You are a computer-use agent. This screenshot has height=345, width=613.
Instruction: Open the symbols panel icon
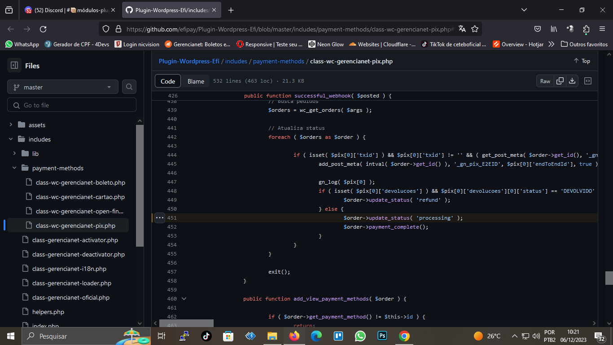(588, 81)
